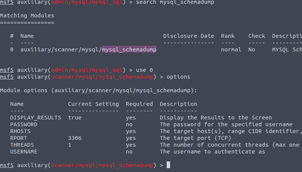This screenshot has height=172, width=302.
Task: Click the msf5 prompt on the last line
Action: point(7,165)
